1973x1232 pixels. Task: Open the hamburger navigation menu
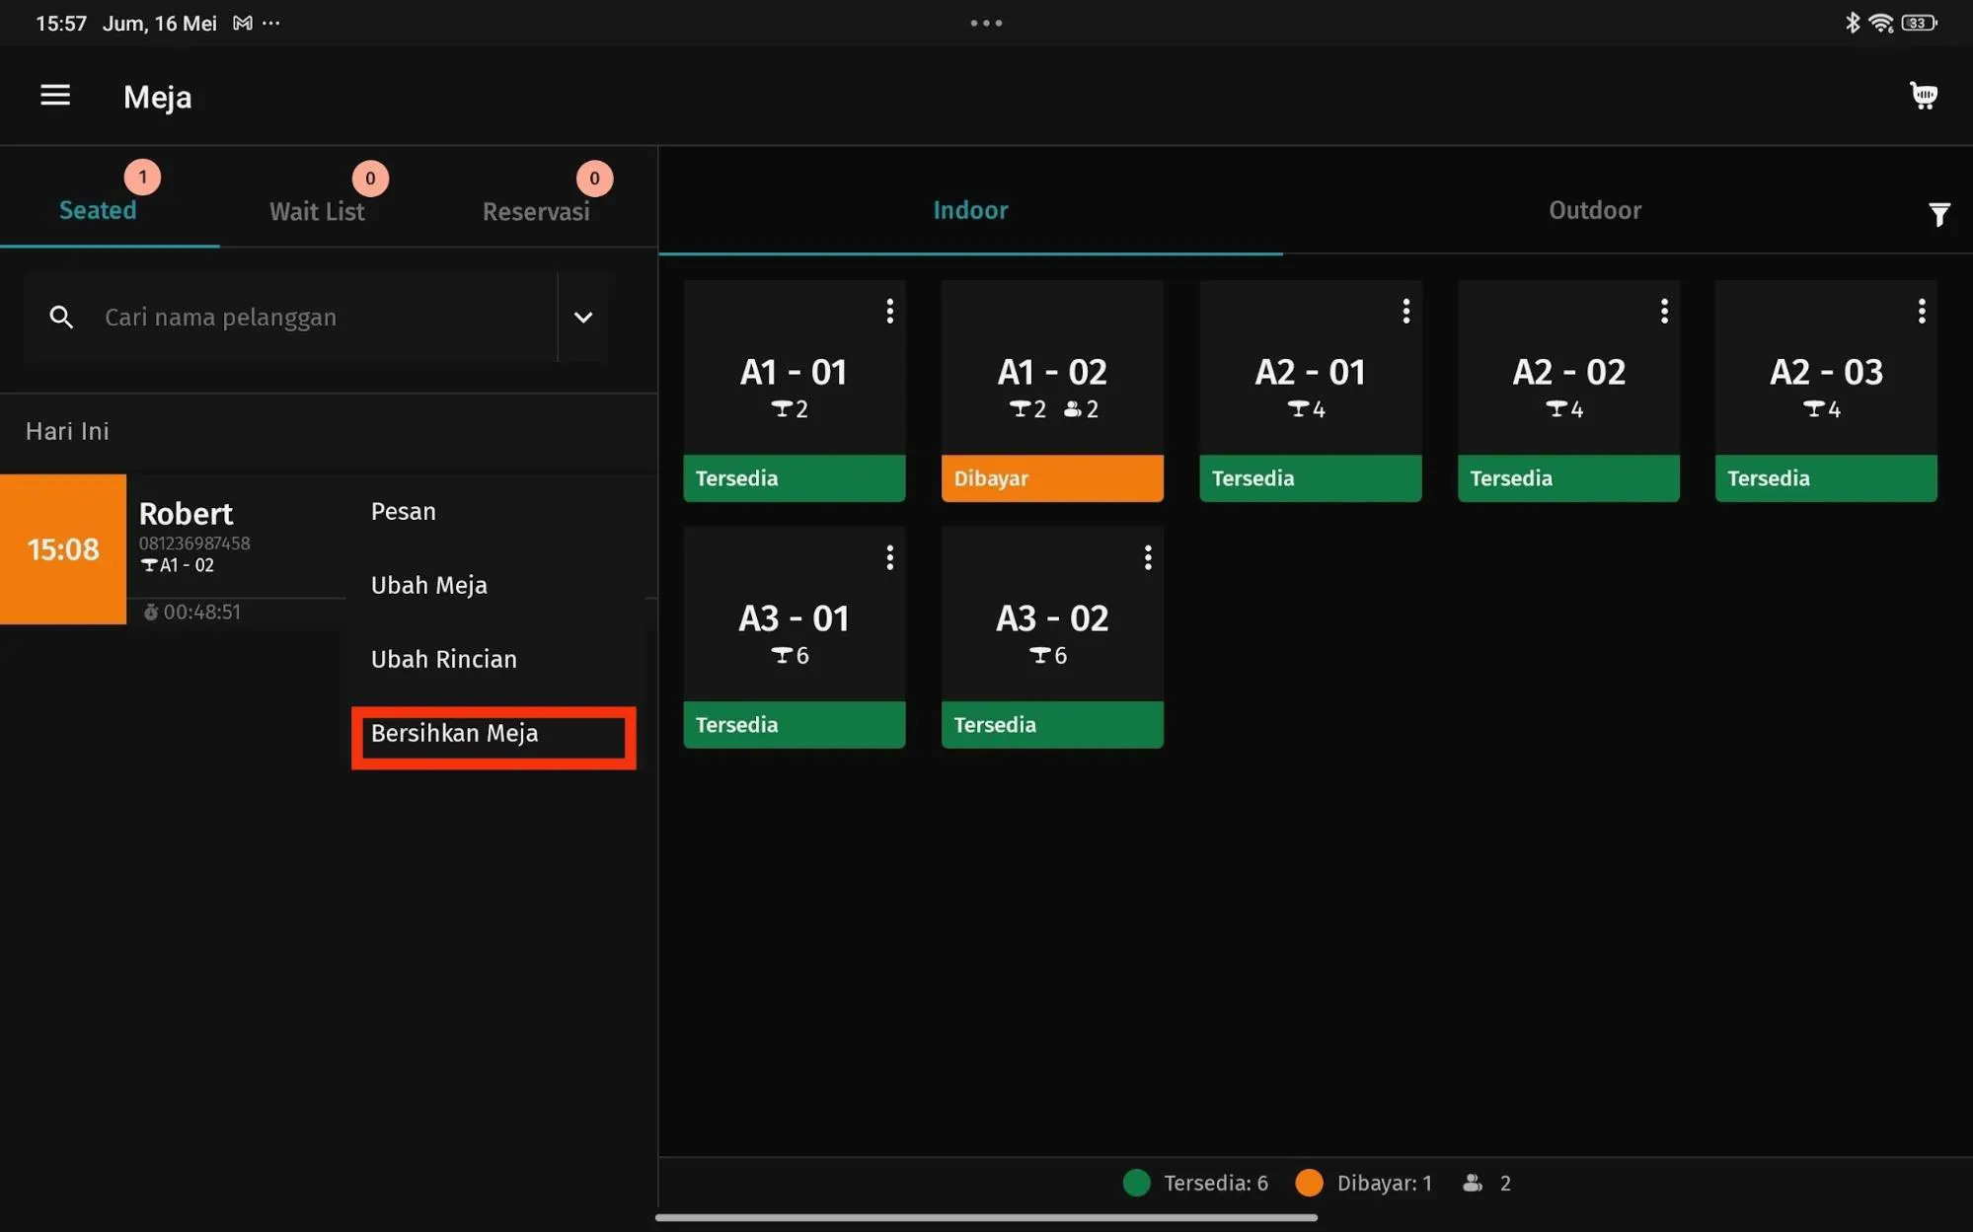[x=55, y=95]
